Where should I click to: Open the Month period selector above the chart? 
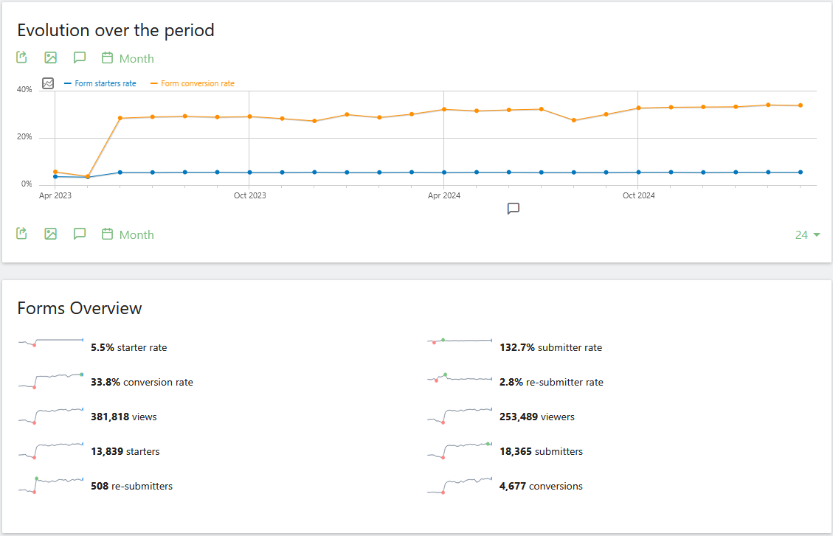coord(128,58)
